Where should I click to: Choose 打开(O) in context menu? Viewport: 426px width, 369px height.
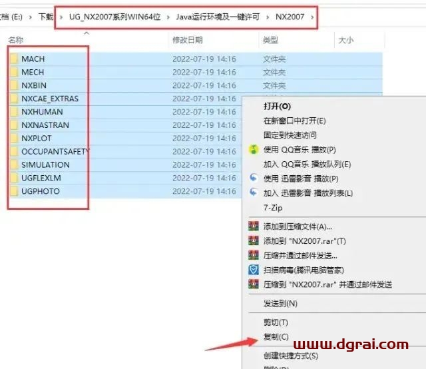point(277,106)
